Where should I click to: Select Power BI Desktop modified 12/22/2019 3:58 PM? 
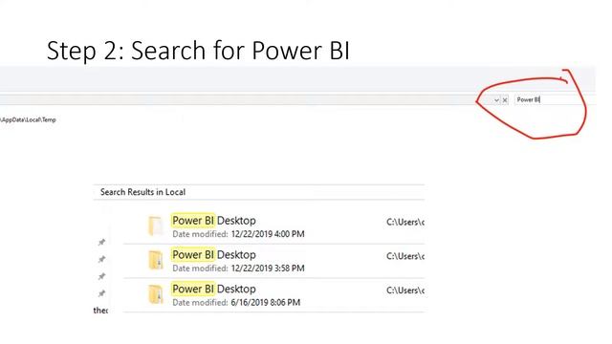coord(214,255)
